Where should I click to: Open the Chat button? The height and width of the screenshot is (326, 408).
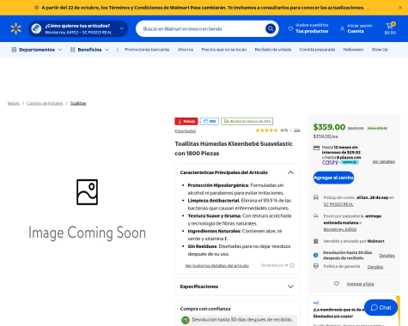click(381, 307)
